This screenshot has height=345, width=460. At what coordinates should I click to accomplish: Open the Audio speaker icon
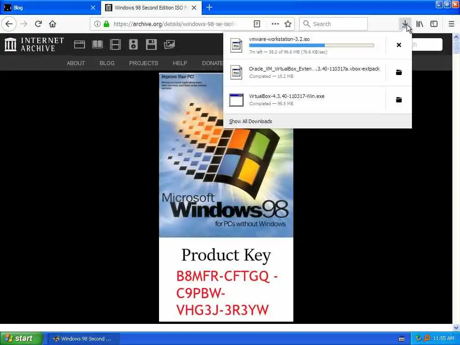click(x=133, y=44)
